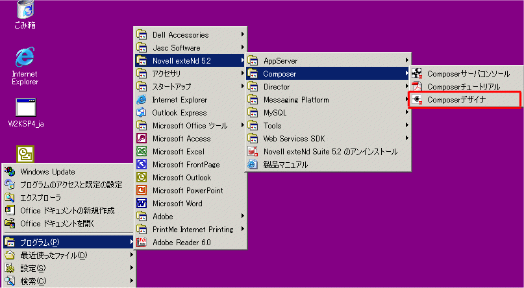Expand the 設定(S) submenu arrow
The image size is (524, 288).
pyautogui.click(x=132, y=268)
